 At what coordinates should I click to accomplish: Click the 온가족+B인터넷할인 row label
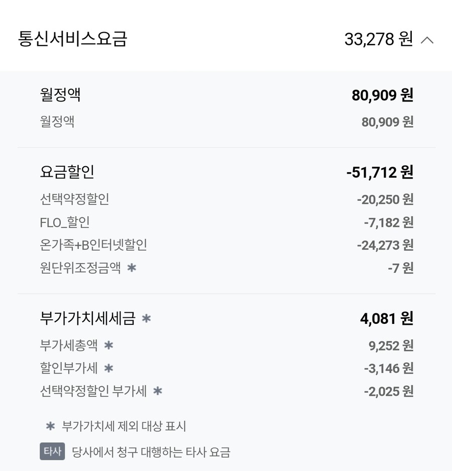click(93, 245)
